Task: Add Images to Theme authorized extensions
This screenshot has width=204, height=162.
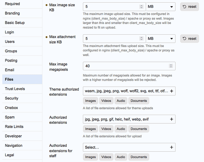Action: pos(90,101)
